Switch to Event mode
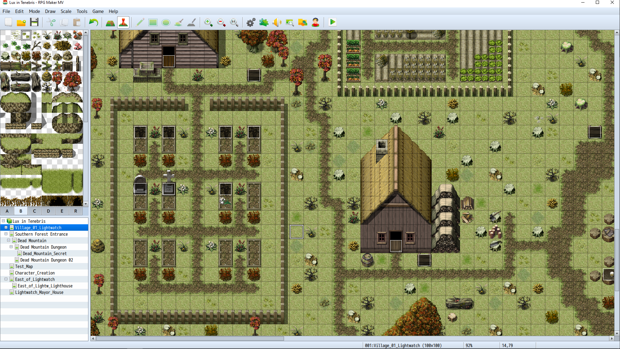620x349 pixels. point(123,22)
